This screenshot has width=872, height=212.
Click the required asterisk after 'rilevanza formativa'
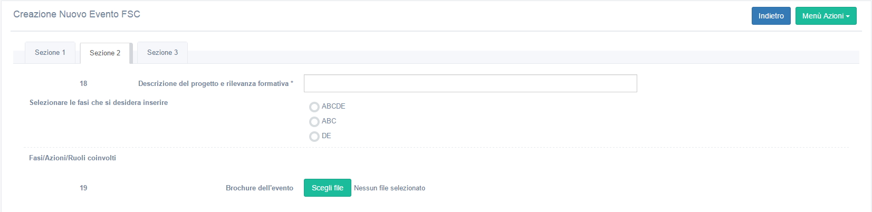tap(292, 83)
